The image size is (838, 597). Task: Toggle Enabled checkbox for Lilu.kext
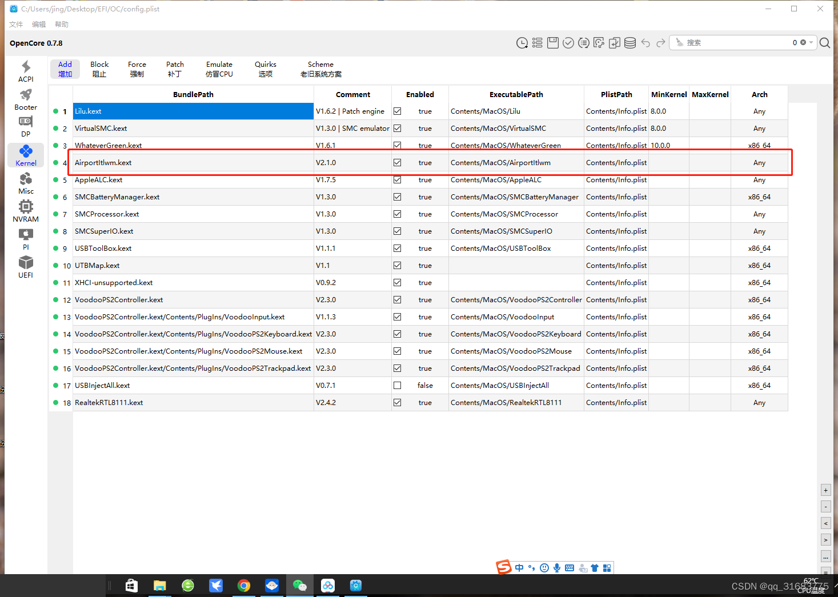tap(398, 111)
